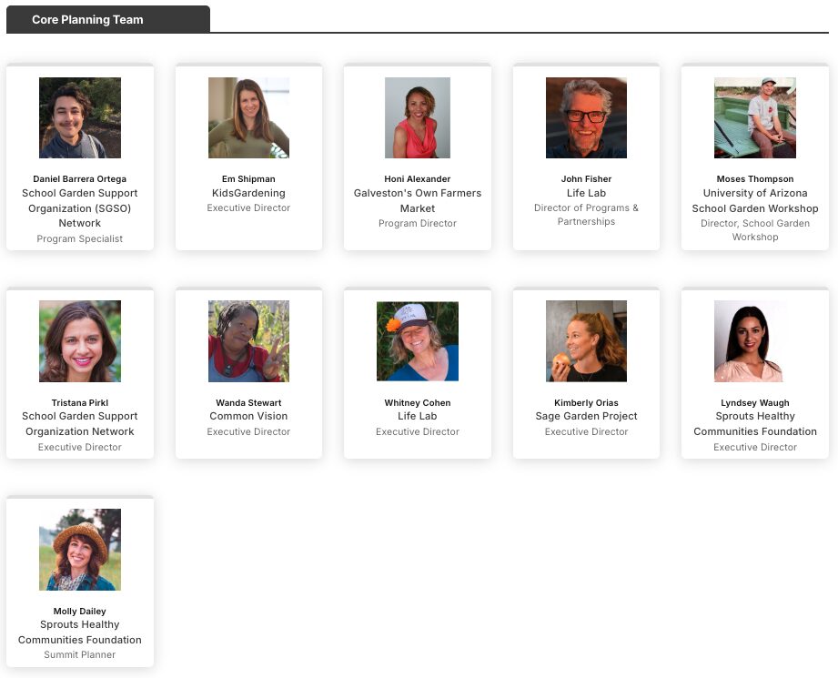Select the Sage Garden Project text
Screen dimensions: 838x678
[x=586, y=416]
